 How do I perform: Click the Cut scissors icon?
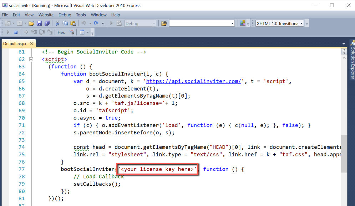coord(57,23)
